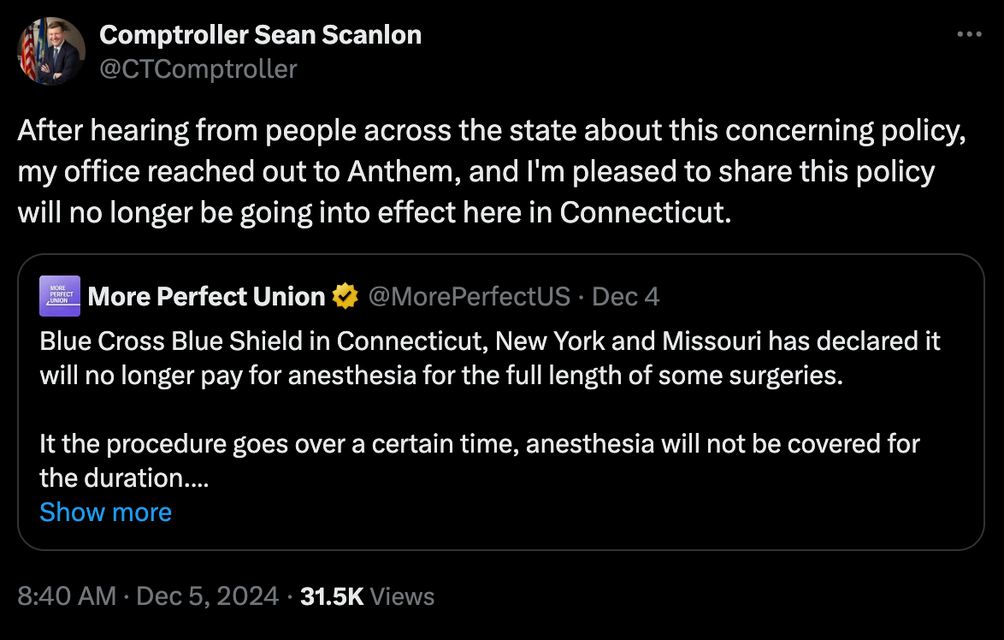Click the last line ending "here in Connecticut"
The height and width of the screenshot is (640, 1004).
pos(375,211)
